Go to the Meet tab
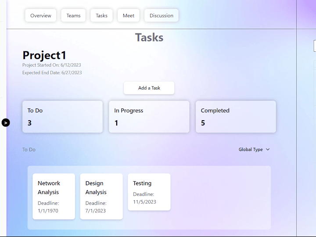 pos(128,15)
